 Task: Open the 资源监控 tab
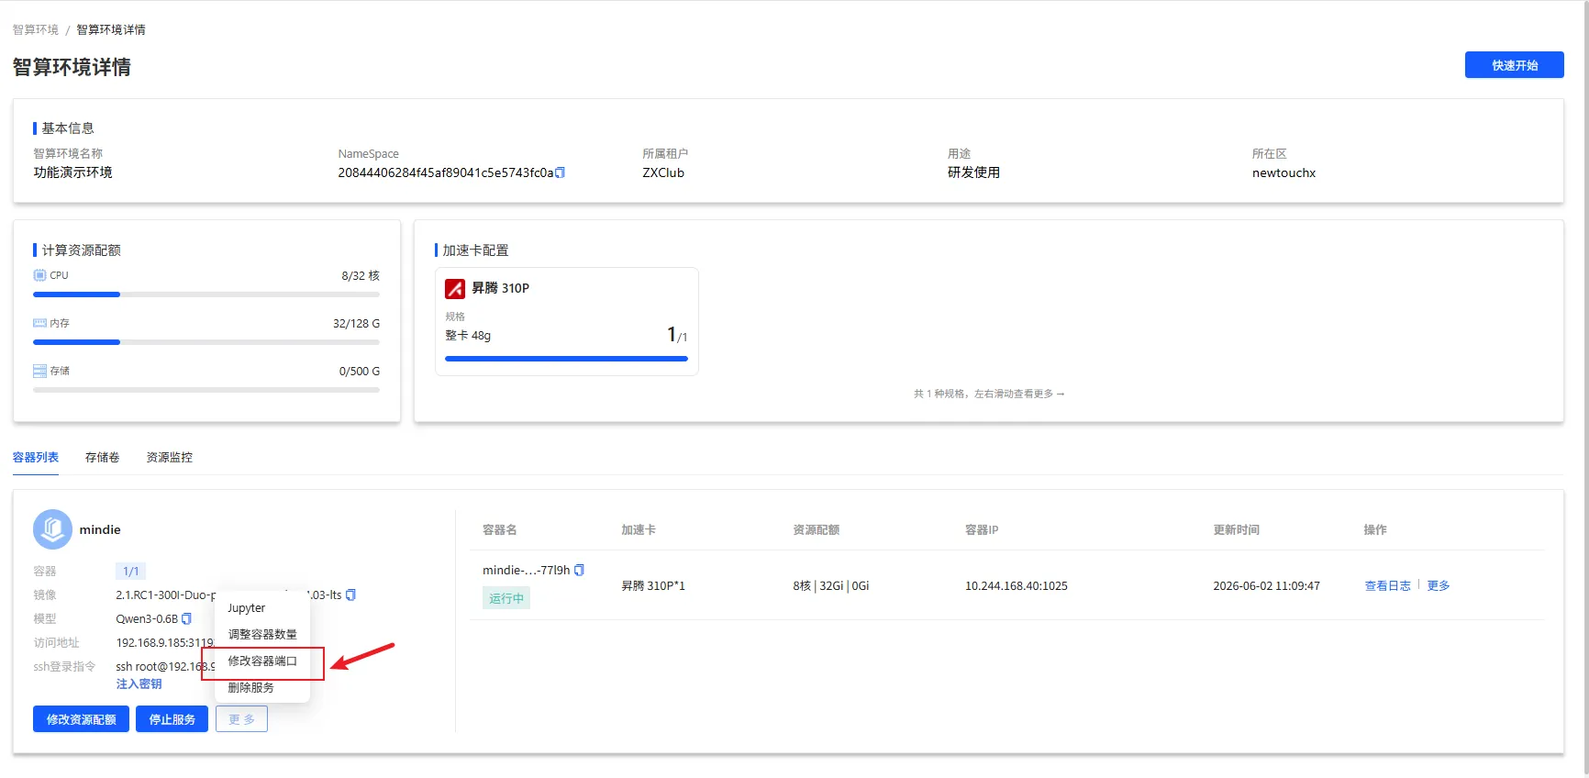[x=170, y=457]
